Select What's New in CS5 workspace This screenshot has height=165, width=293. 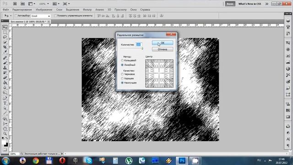(x=250, y=4)
